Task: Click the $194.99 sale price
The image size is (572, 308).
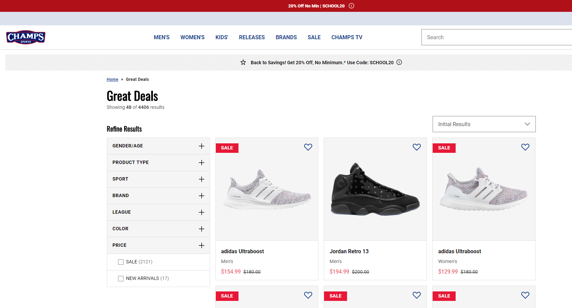Action: (x=339, y=271)
